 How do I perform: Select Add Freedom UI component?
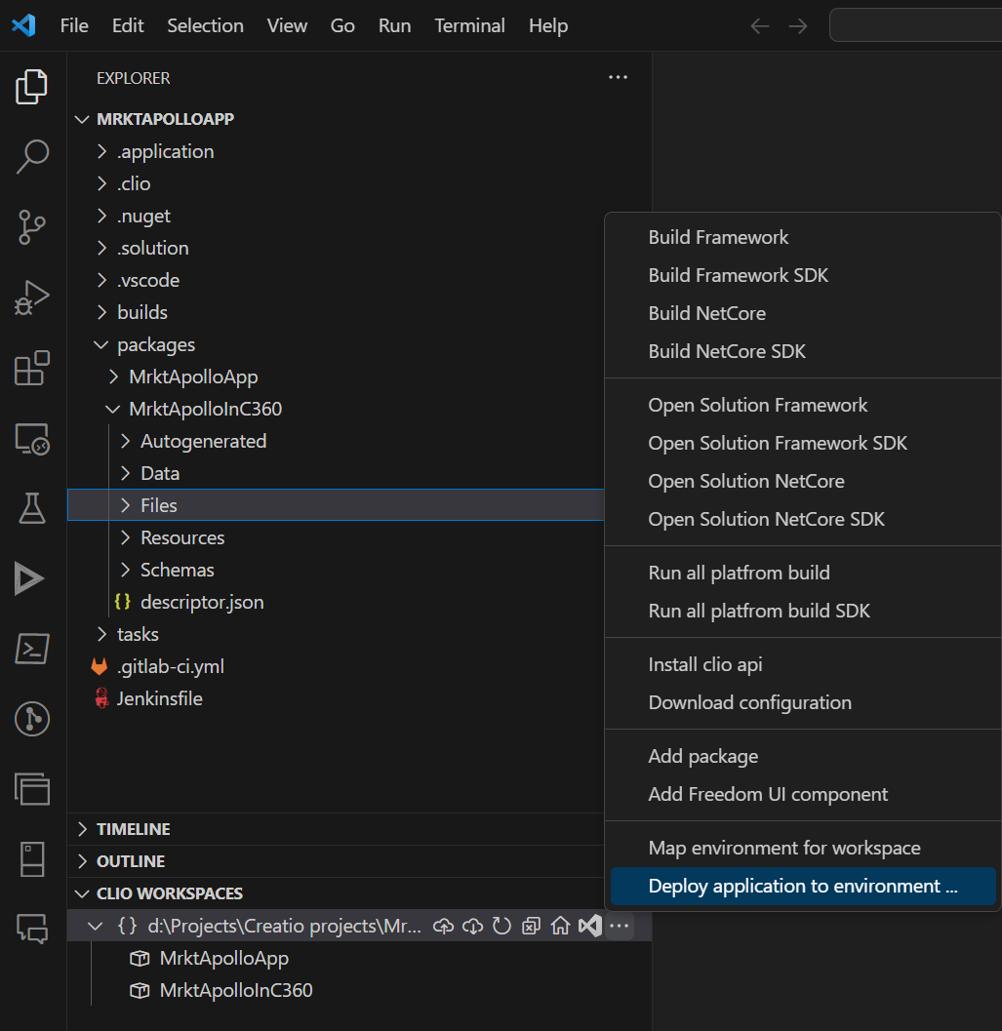(x=803, y=794)
